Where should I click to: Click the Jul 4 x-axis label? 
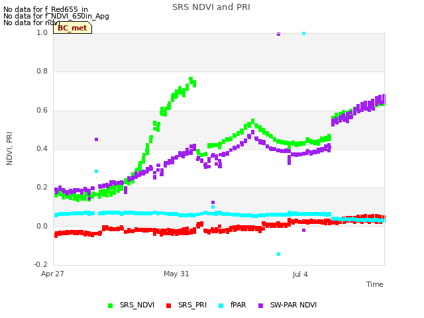pyautogui.click(x=300, y=274)
